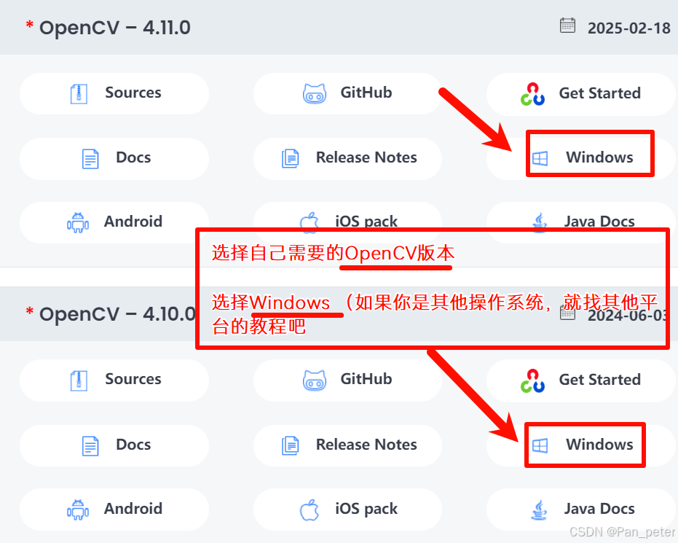Open the GitHub link for OpenCV 4.10.0

click(347, 380)
